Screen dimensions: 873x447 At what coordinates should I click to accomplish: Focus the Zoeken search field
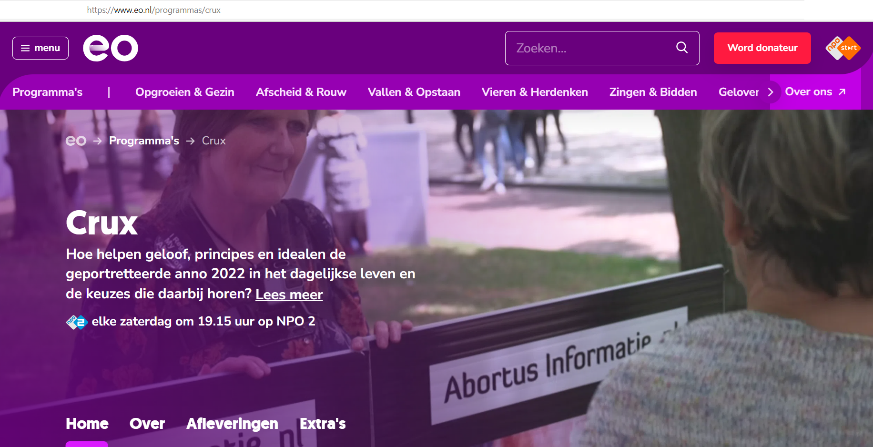coord(602,48)
